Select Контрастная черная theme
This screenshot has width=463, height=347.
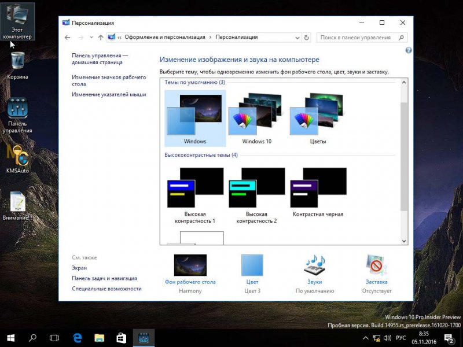pyautogui.click(x=318, y=193)
